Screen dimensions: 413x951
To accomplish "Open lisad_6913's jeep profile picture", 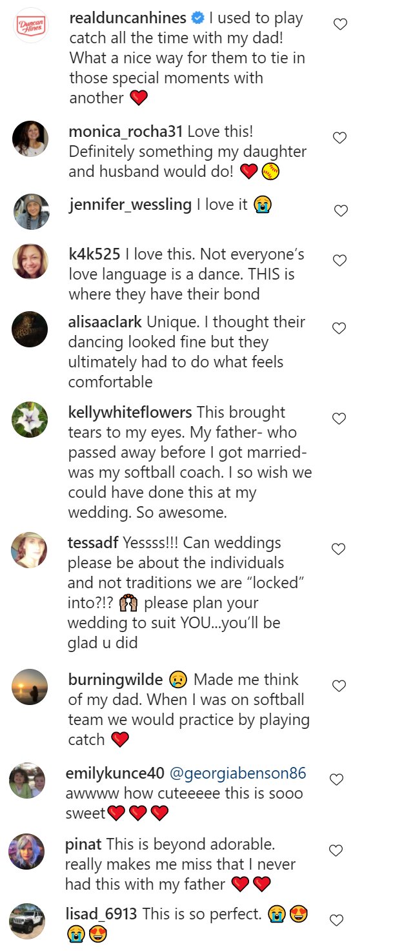I will (27, 921).
